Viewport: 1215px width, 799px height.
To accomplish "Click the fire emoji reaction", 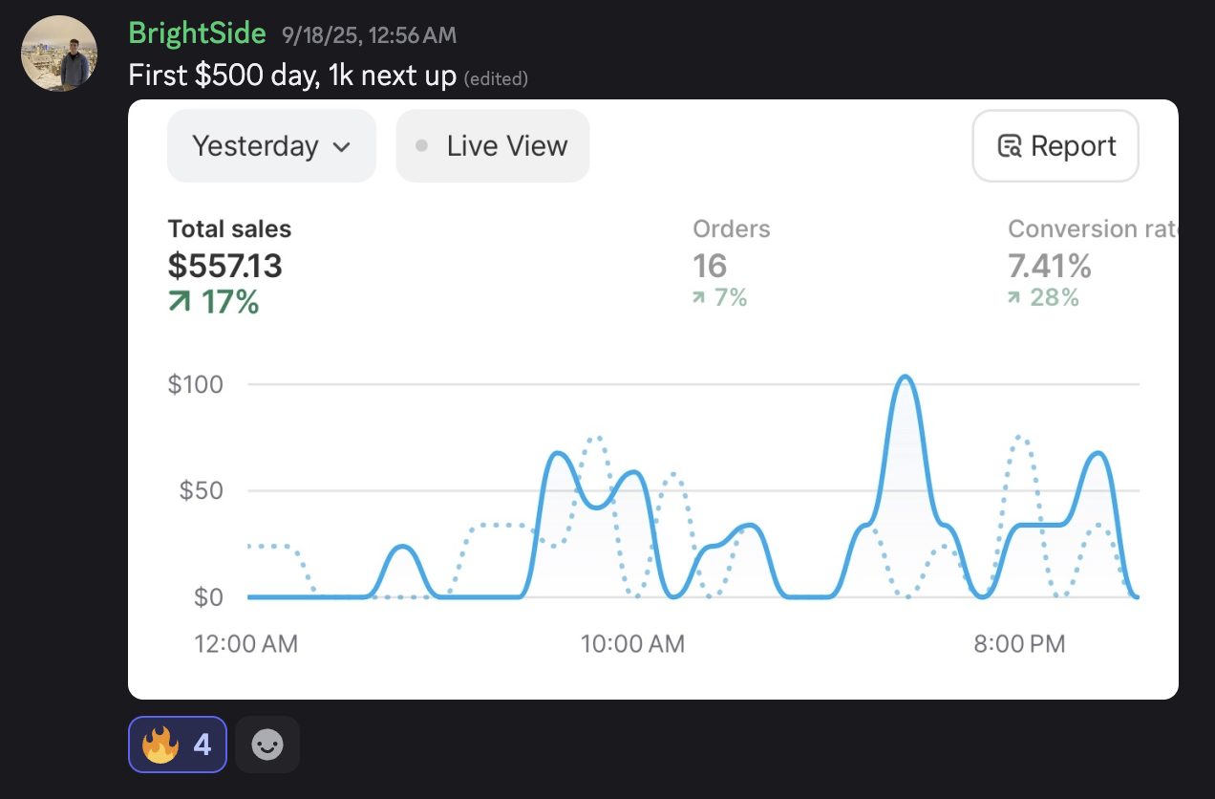I will [x=160, y=745].
